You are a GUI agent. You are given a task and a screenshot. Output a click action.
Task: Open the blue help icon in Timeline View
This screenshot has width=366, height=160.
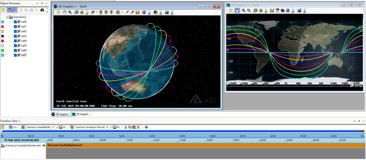tap(146, 127)
